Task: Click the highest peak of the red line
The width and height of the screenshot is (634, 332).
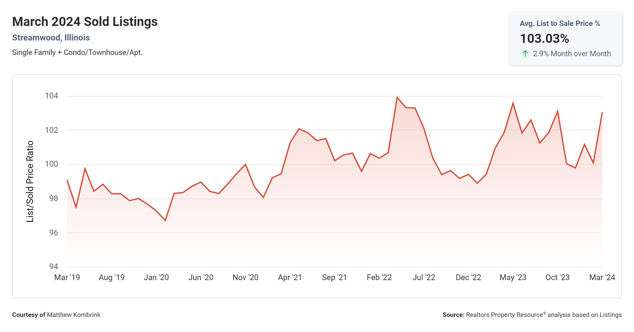Action: (397, 97)
